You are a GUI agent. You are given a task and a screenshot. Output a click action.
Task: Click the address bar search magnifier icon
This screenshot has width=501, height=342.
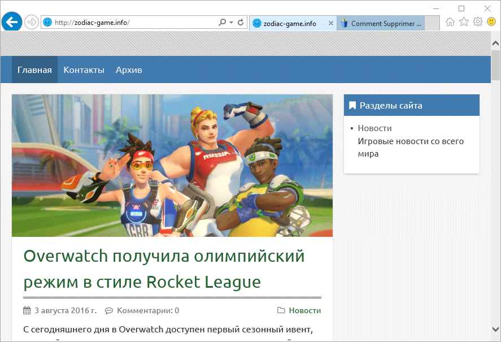click(x=222, y=22)
